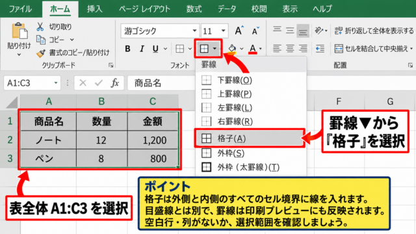
Task: Select 左罫線(L) left border
Action: [251, 108]
